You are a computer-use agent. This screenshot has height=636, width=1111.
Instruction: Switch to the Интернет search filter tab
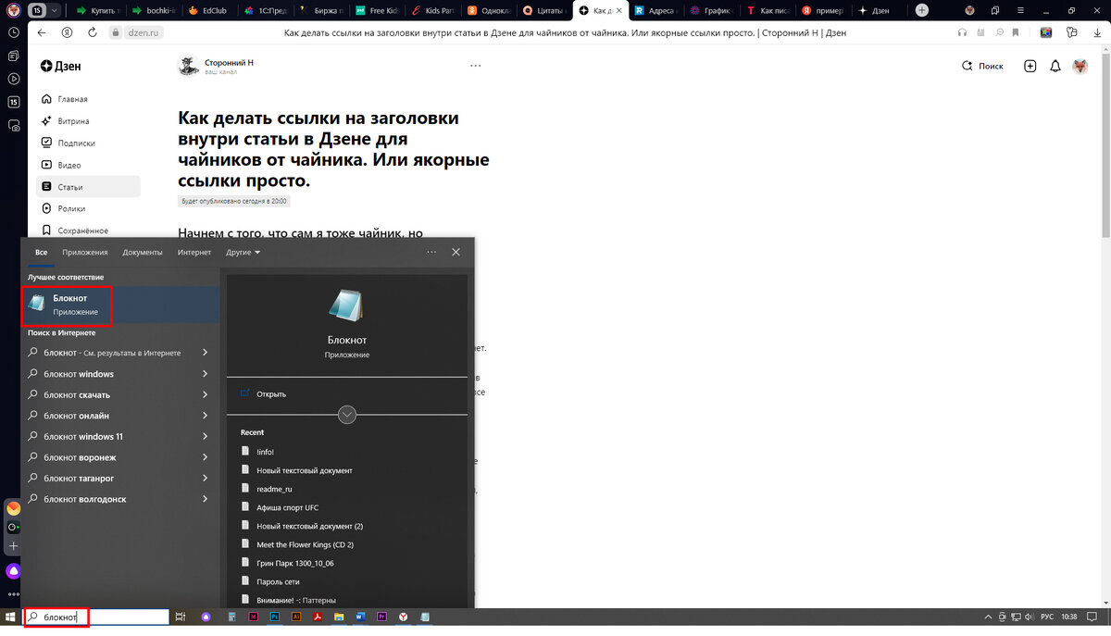pos(194,252)
